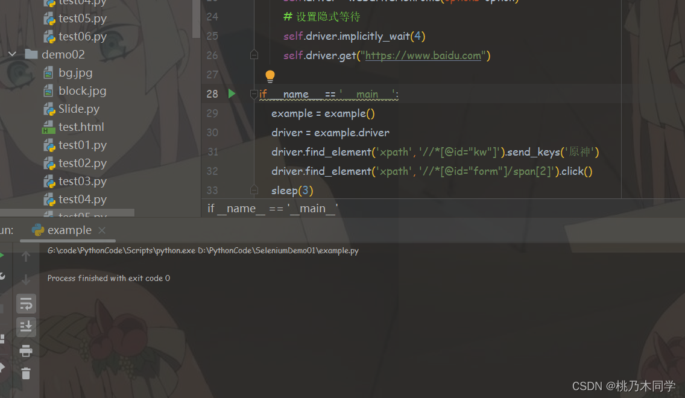Click the test.html file icon
This screenshot has width=685, height=398.
[48, 128]
